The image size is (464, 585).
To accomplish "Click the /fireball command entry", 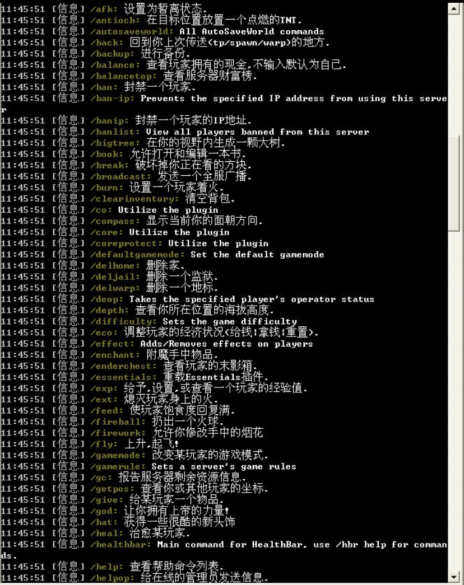I will point(112,422).
